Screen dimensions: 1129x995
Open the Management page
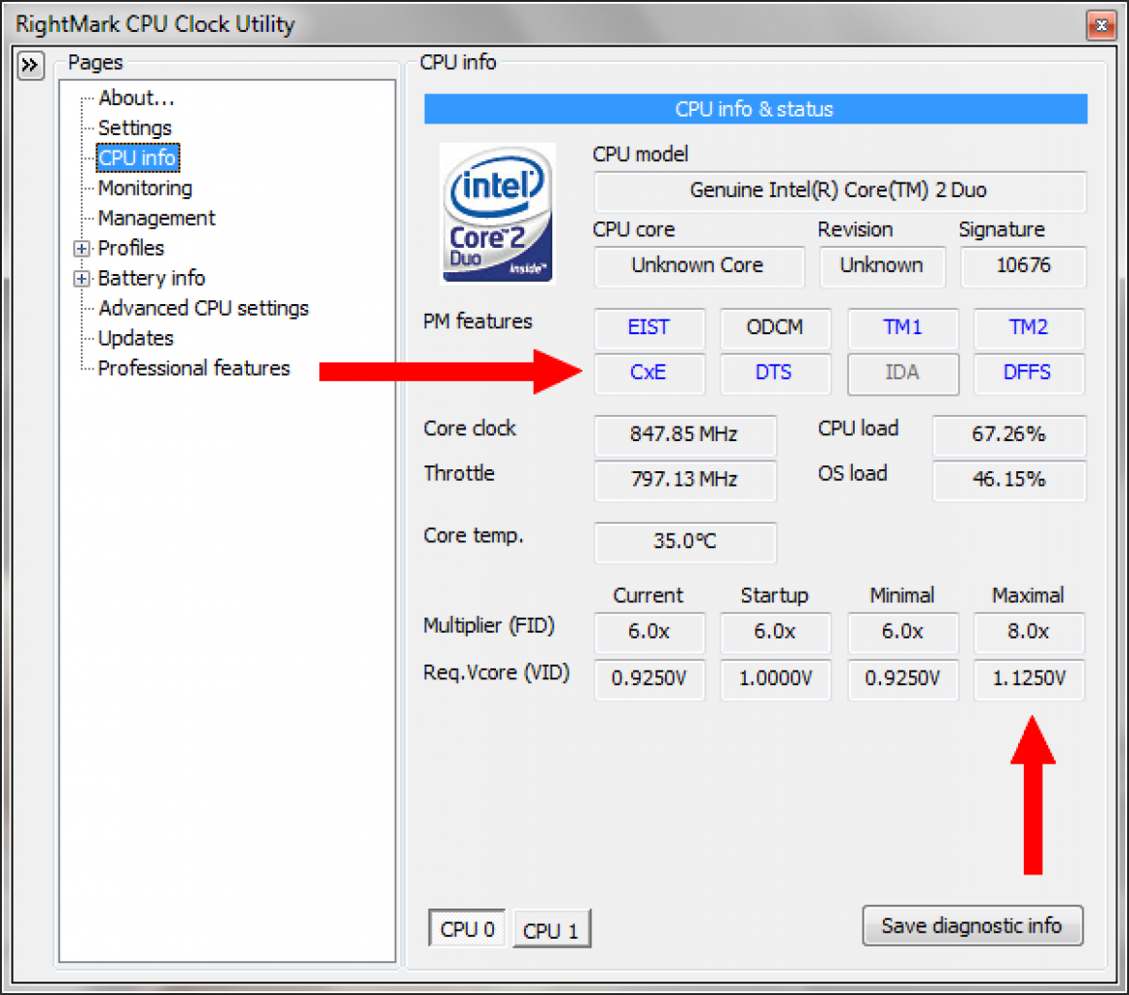pos(157,218)
